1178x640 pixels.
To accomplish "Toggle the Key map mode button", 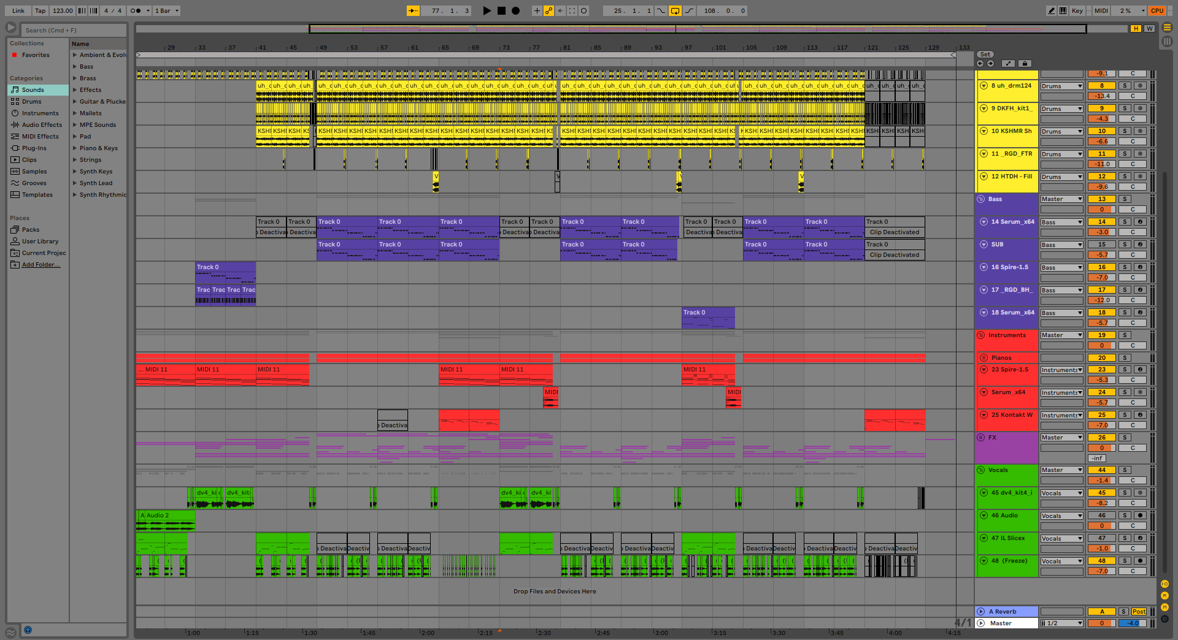I will click(1077, 10).
